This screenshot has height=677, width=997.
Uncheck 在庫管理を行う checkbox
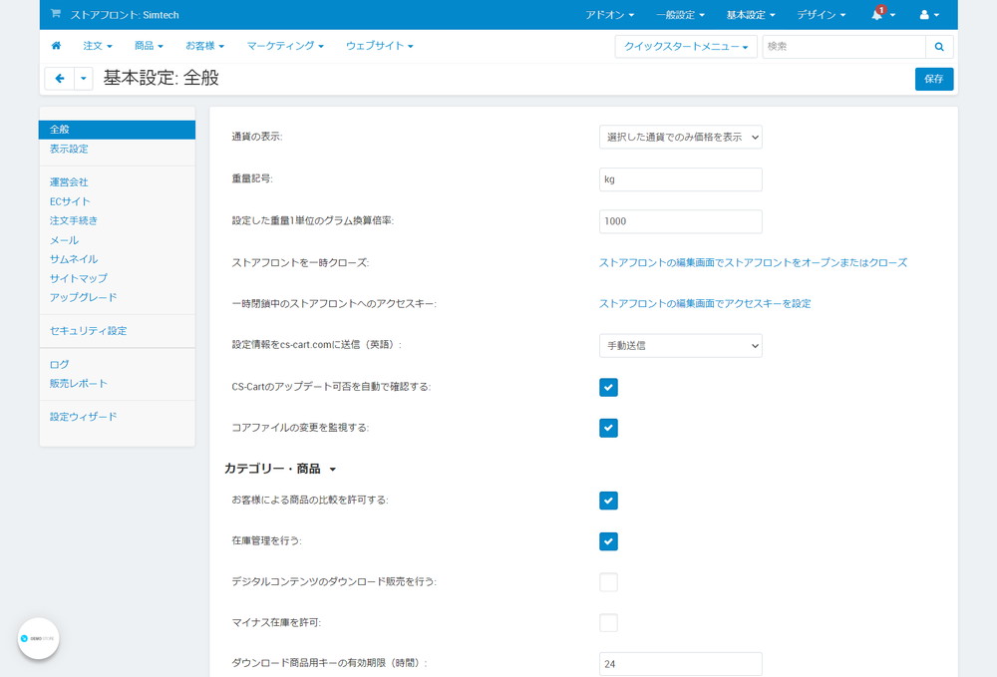click(x=608, y=541)
